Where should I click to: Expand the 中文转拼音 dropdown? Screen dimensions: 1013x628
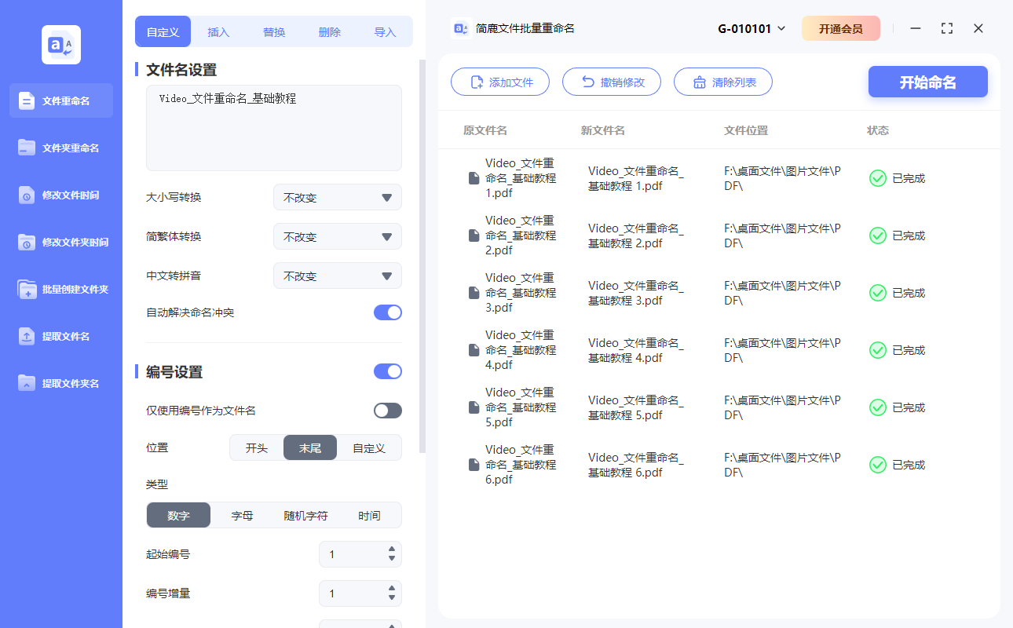pyautogui.click(x=338, y=276)
